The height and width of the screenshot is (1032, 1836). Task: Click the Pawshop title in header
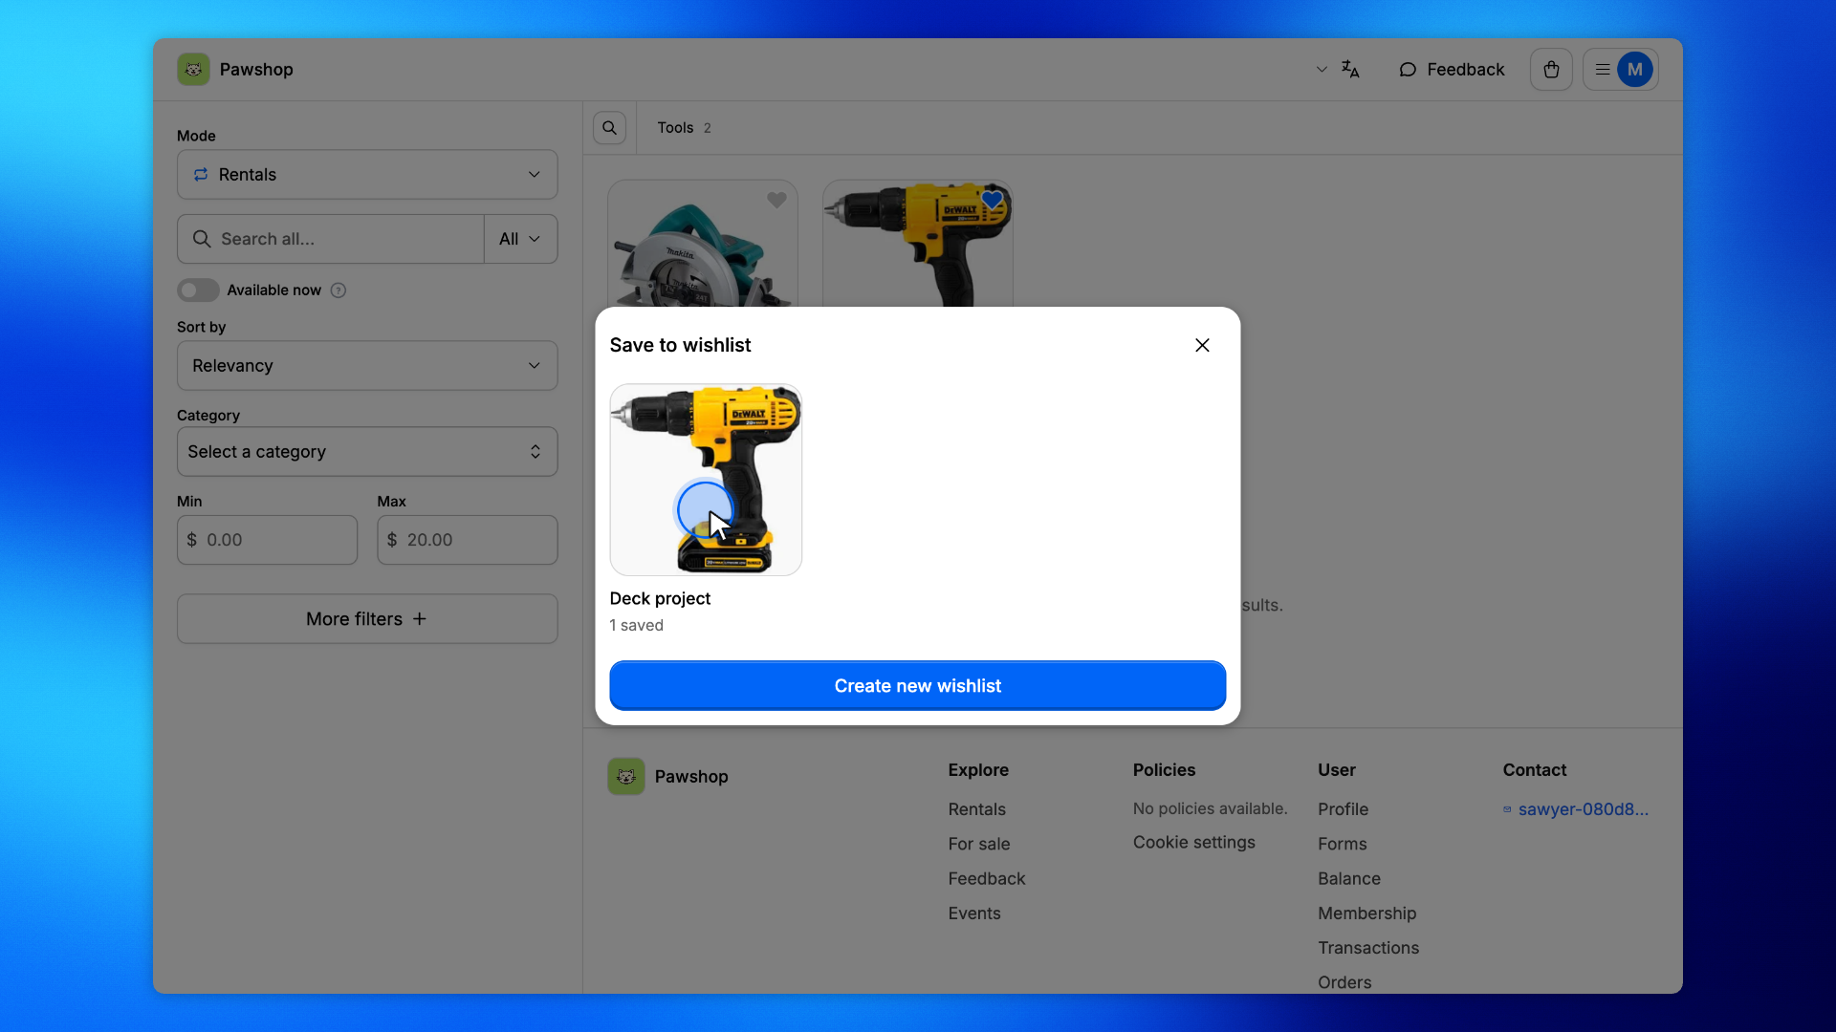[x=256, y=70]
